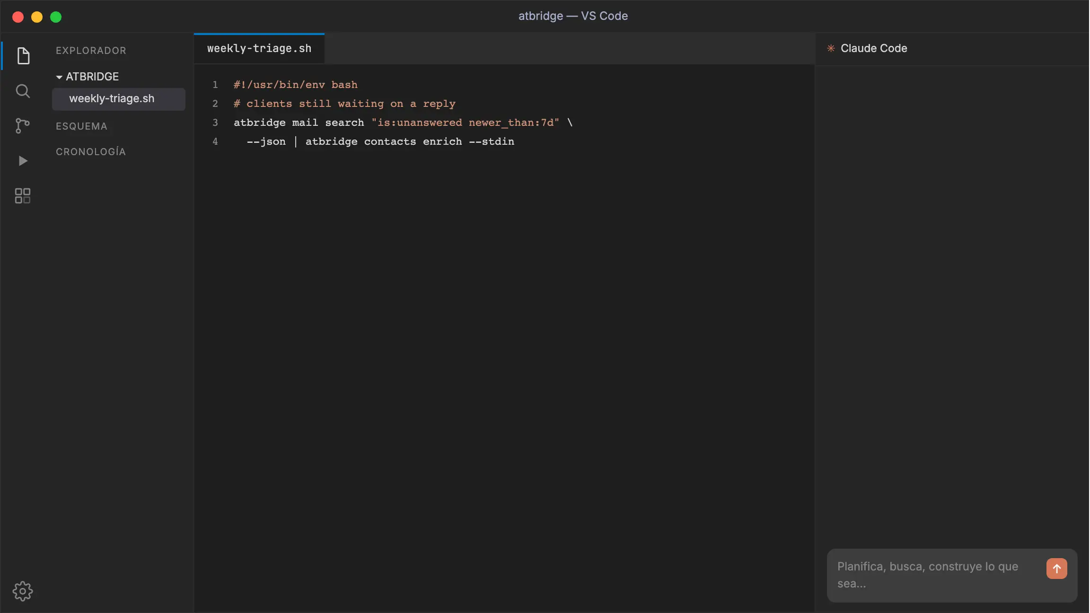Viewport: 1090px width, 613px height.
Task: Click 'atbridge mail search' on line 3
Action: tap(299, 123)
